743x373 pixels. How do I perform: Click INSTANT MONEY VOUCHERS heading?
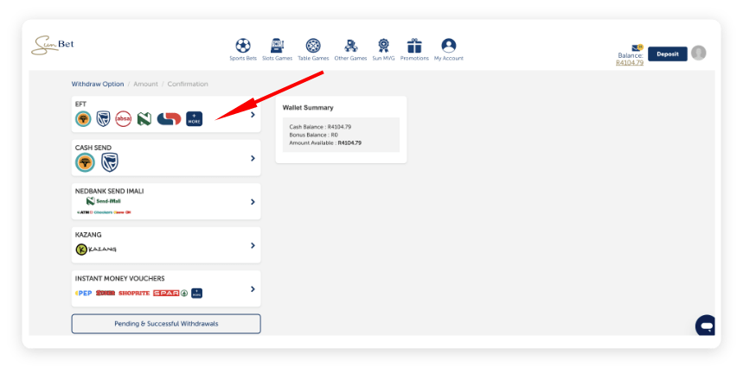point(120,278)
